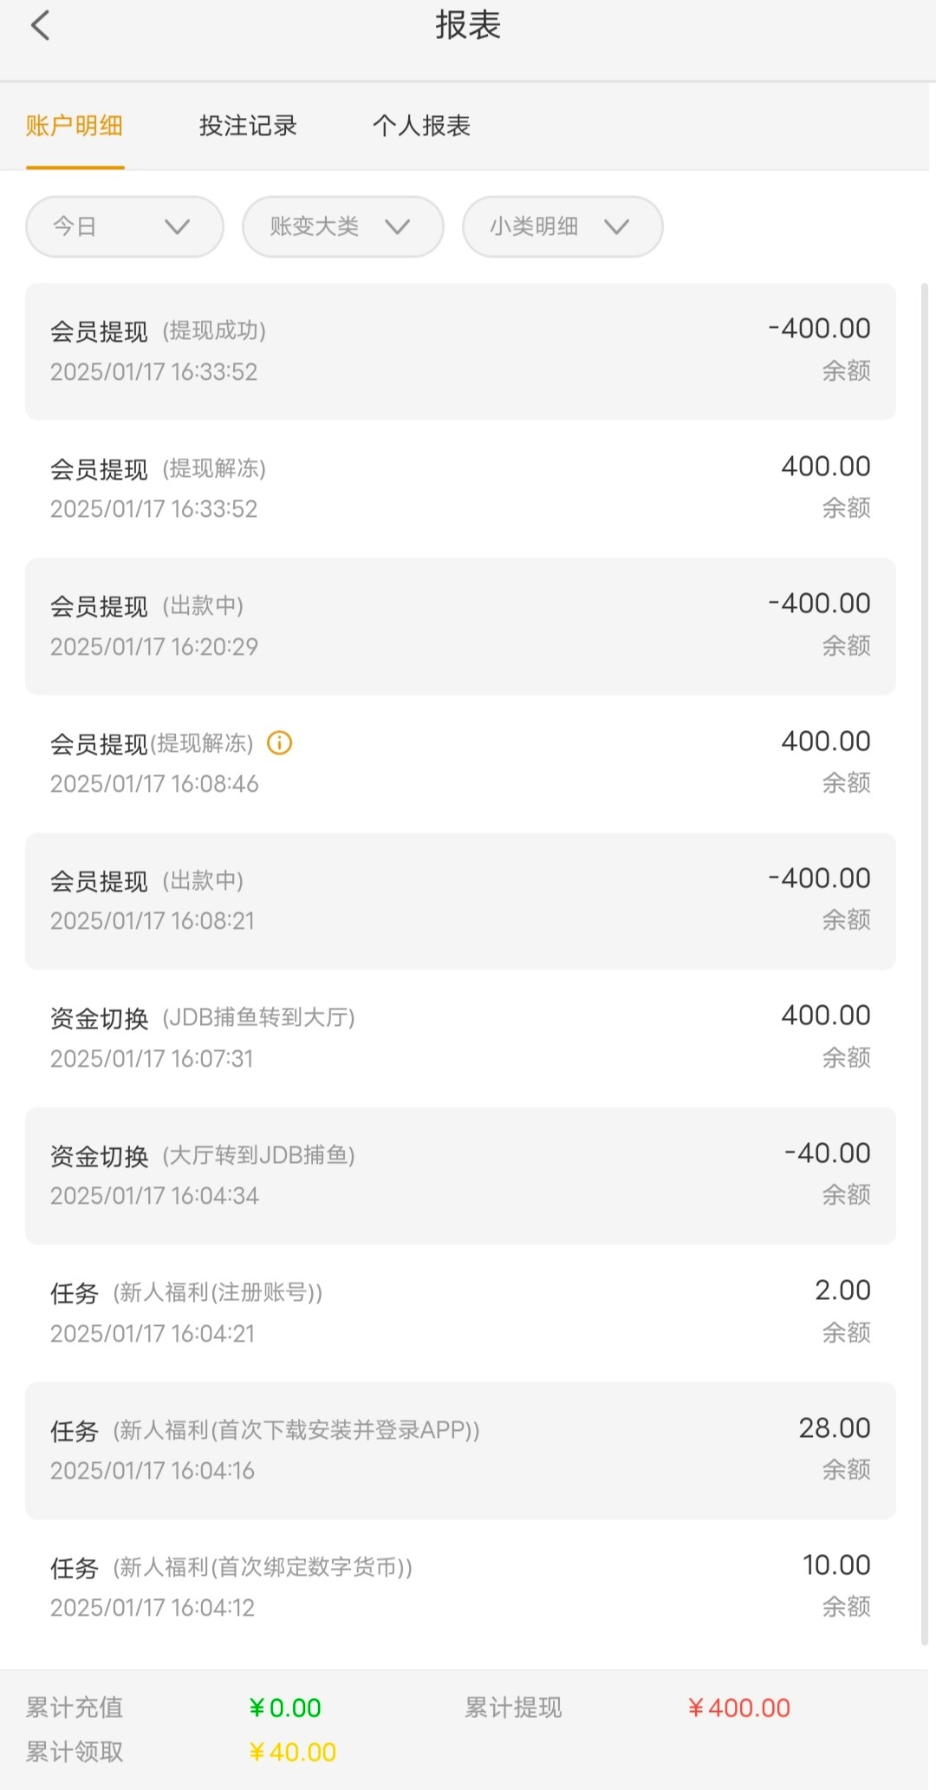Tap the back arrow icon

41,26
